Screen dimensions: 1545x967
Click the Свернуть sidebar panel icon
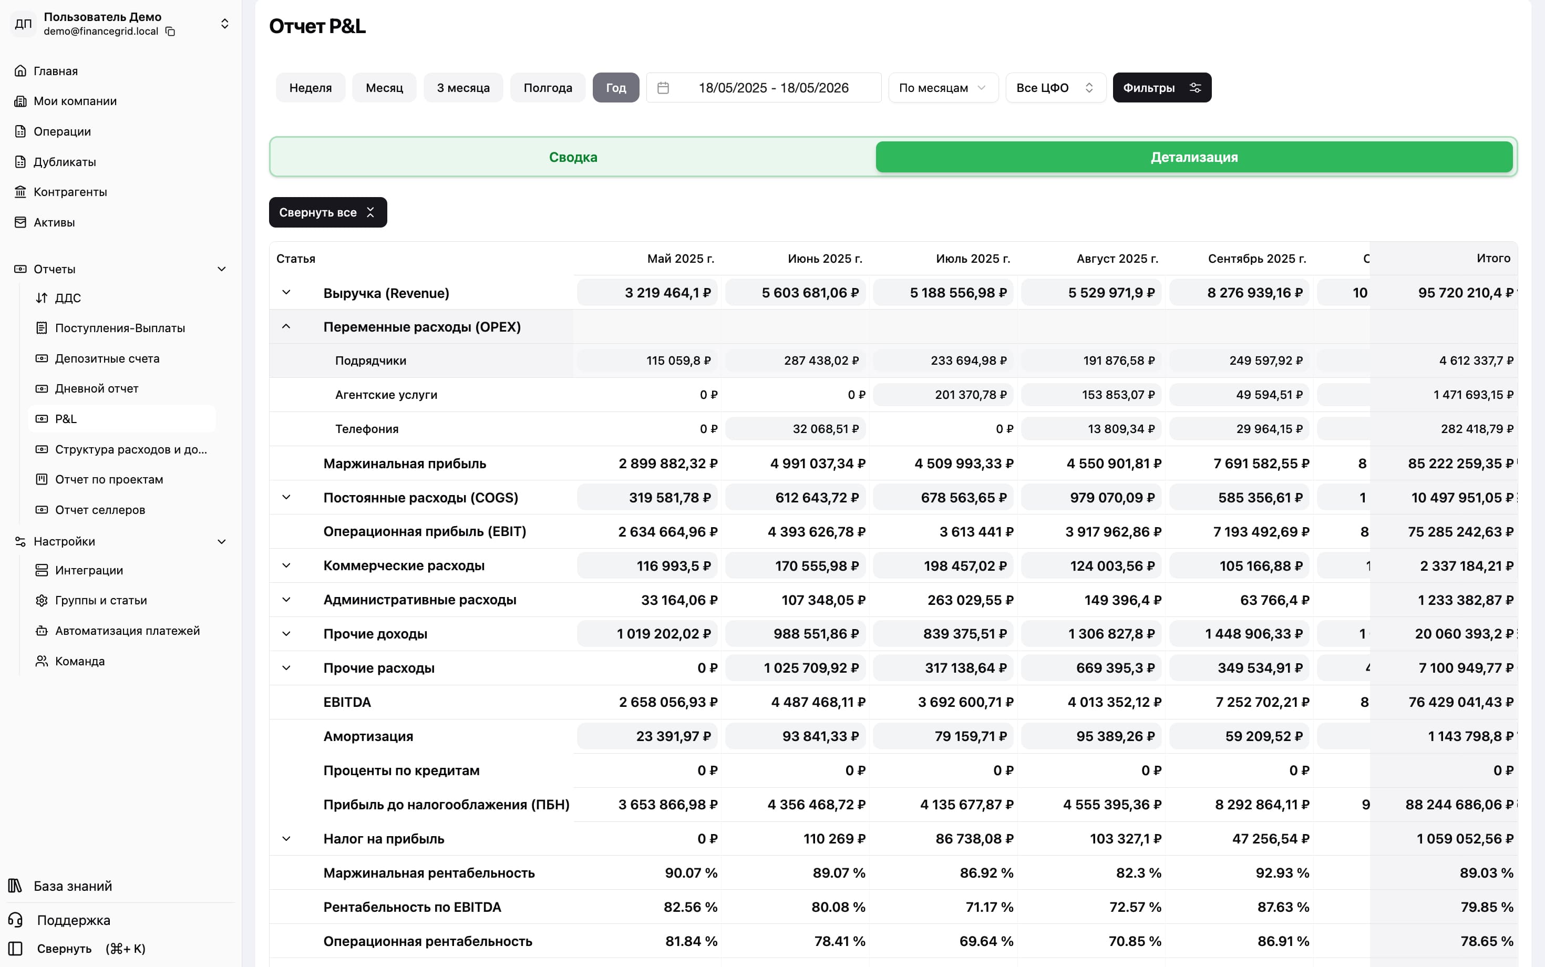(x=15, y=949)
